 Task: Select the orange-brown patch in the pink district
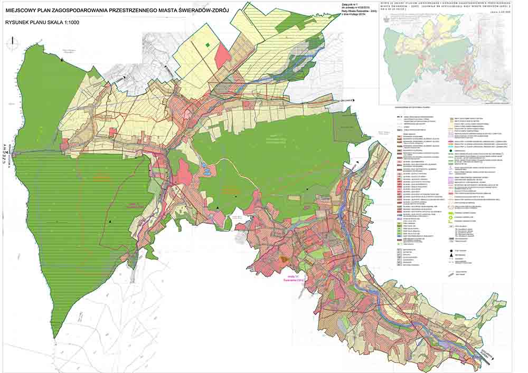pos(285,259)
